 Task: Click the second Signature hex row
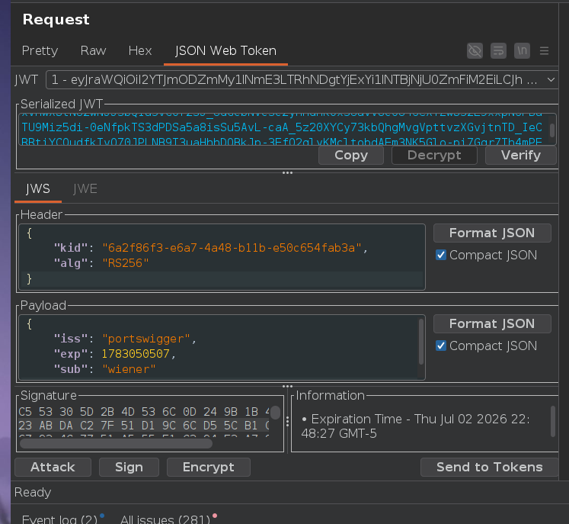[144, 426]
